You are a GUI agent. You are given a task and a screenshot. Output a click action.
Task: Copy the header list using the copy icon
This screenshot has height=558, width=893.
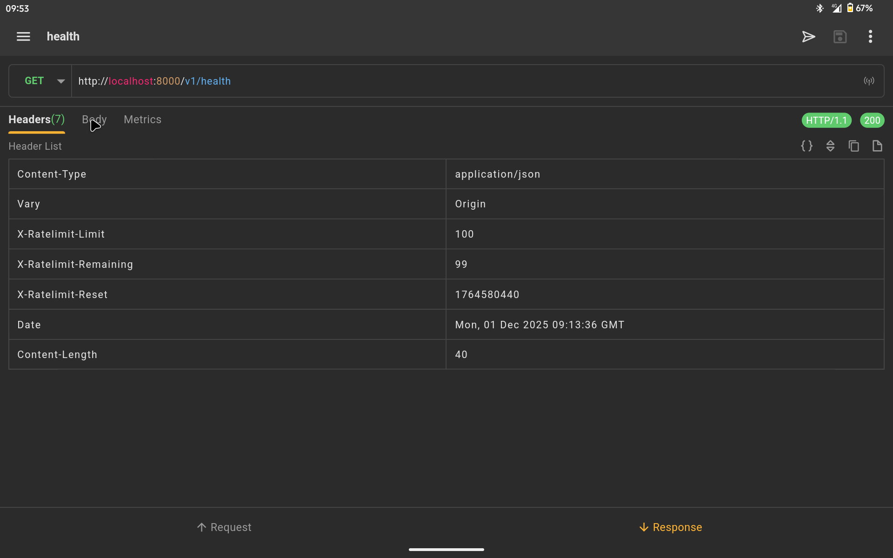point(853,146)
